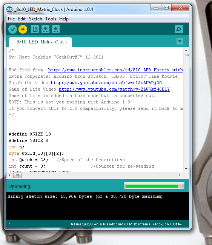Image resolution: width=212 pixels, height=245 pixels.
Task: Click the 'By: Matt Jenkins' comment line
Action: (56, 57)
